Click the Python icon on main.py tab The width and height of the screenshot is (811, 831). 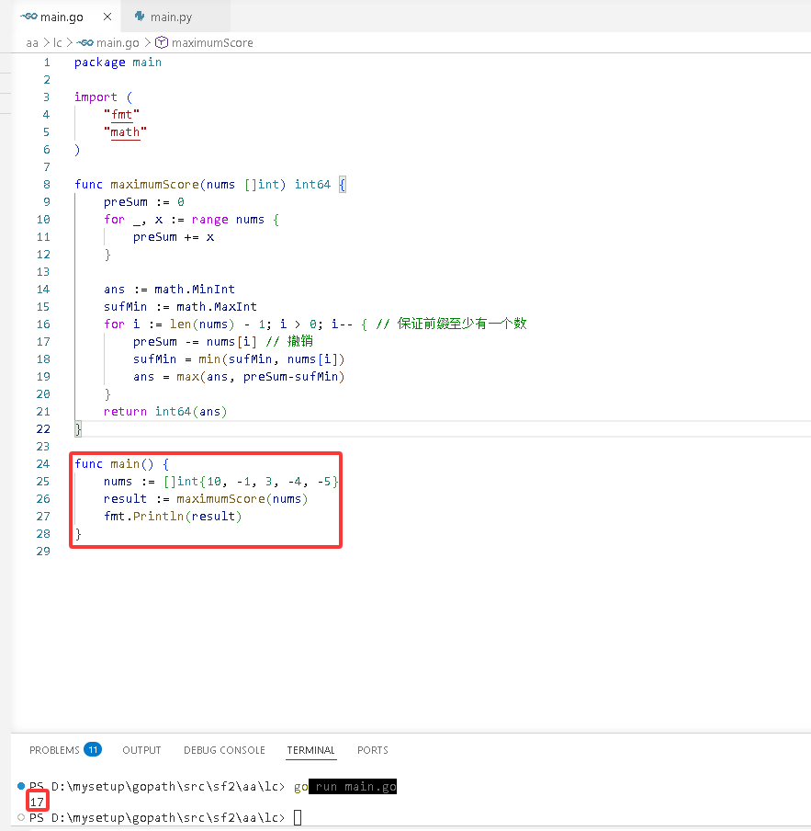click(x=140, y=17)
